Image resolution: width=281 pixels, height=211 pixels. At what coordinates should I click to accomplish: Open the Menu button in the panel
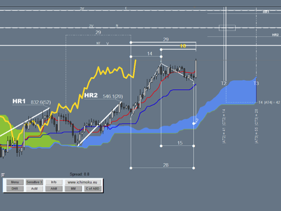coord(15,182)
